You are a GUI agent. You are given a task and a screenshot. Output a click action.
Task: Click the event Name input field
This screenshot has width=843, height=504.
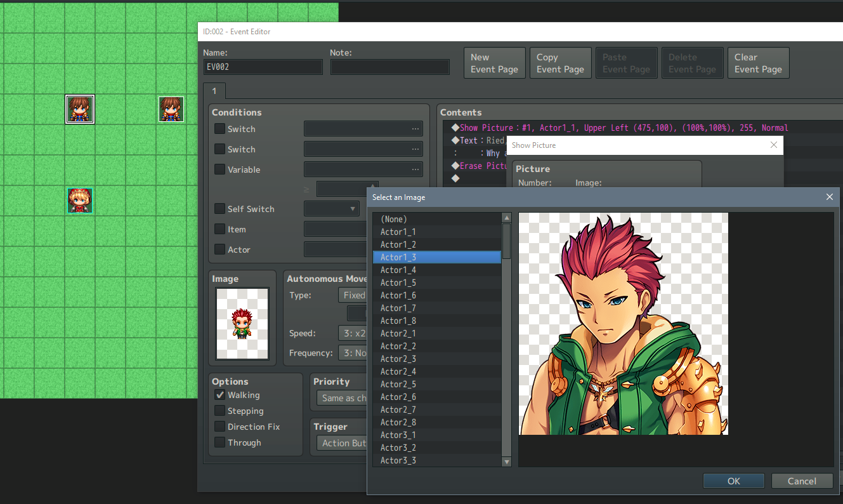pos(263,67)
